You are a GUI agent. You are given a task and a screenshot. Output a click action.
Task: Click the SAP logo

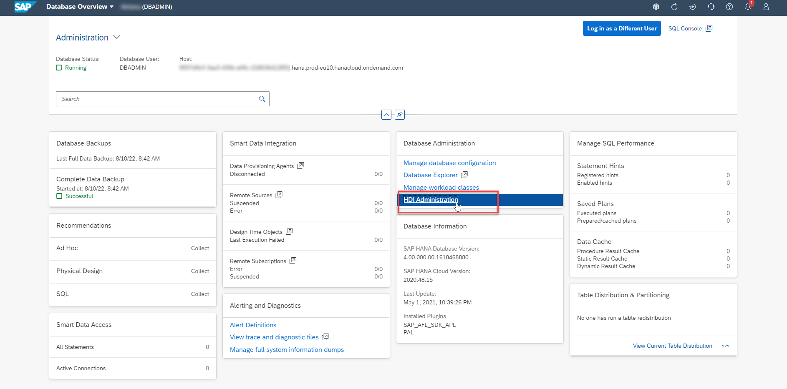[x=25, y=7]
